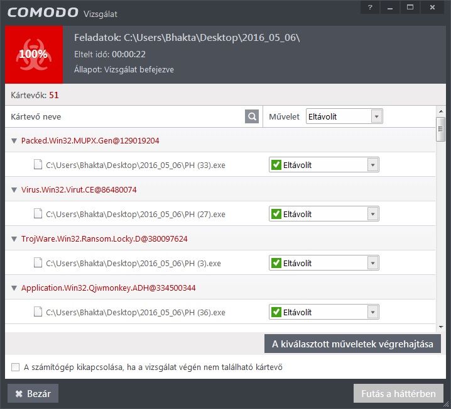Click Futás a háttérben button
Screen dimensions: 451x409
pyautogui.click(x=398, y=393)
